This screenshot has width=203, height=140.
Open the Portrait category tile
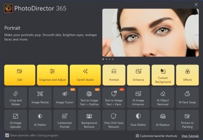point(114,75)
